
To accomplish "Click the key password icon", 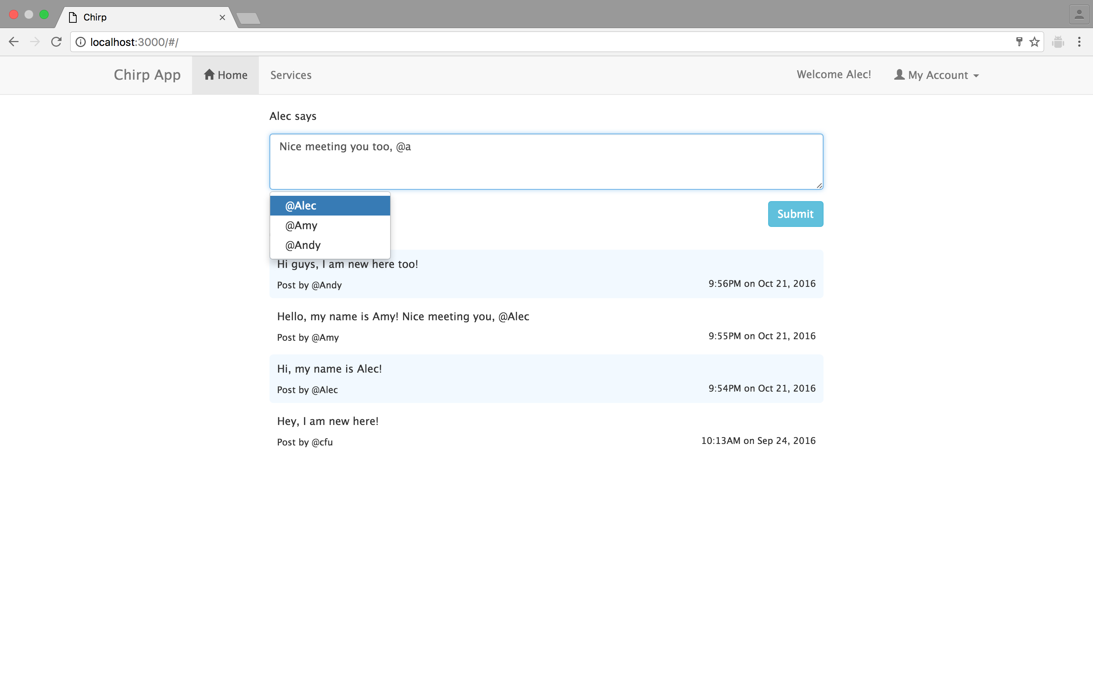I will click(1019, 42).
